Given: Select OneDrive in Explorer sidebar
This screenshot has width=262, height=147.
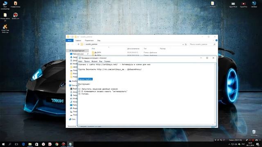Looking at the screenshot, I should [x=73, y=81].
